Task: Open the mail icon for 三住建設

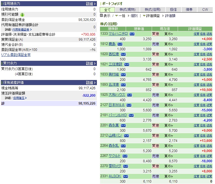Action: click(127, 64)
